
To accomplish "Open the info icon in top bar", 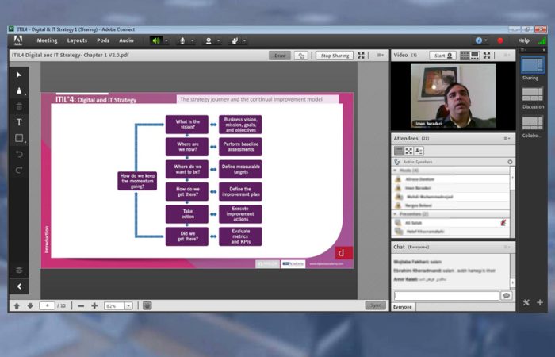I will pos(479,40).
